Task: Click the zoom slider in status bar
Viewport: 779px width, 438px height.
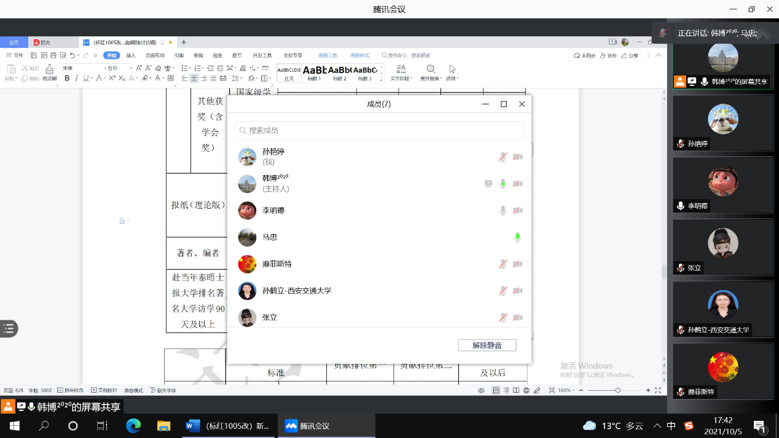Action: 617,390
